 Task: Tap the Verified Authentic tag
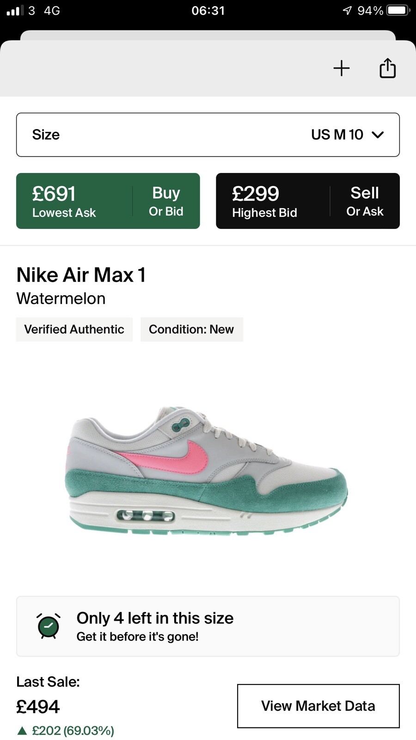[74, 329]
